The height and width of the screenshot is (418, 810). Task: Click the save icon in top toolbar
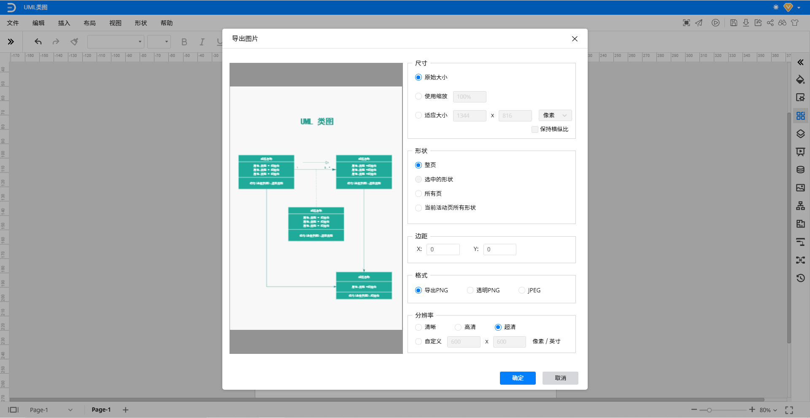click(x=733, y=23)
